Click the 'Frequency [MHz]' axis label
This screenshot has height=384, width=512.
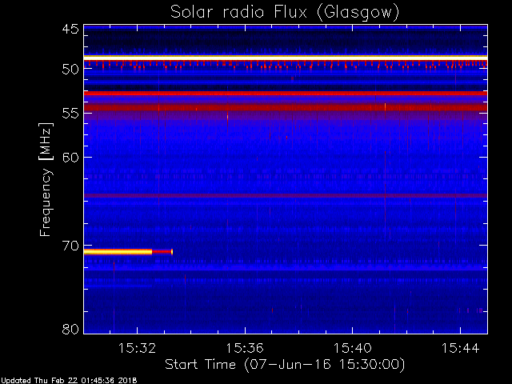(46, 179)
